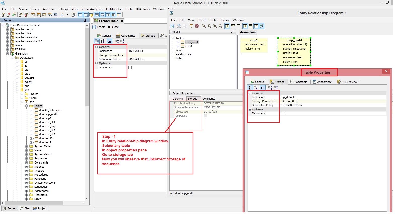Screen dimensions: 401x217
Task: Click Distribution Policy value in Table Properties dialog
Action: (334, 105)
